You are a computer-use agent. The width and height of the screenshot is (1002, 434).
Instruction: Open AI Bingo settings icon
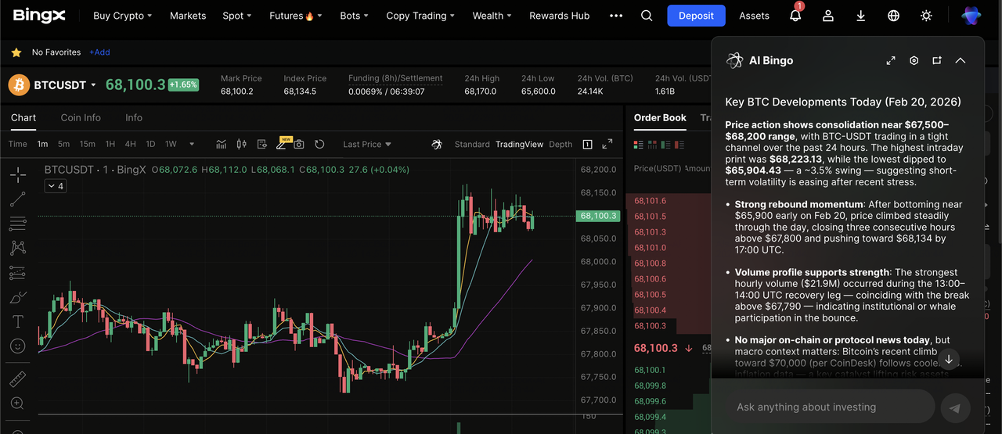tap(914, 60)
